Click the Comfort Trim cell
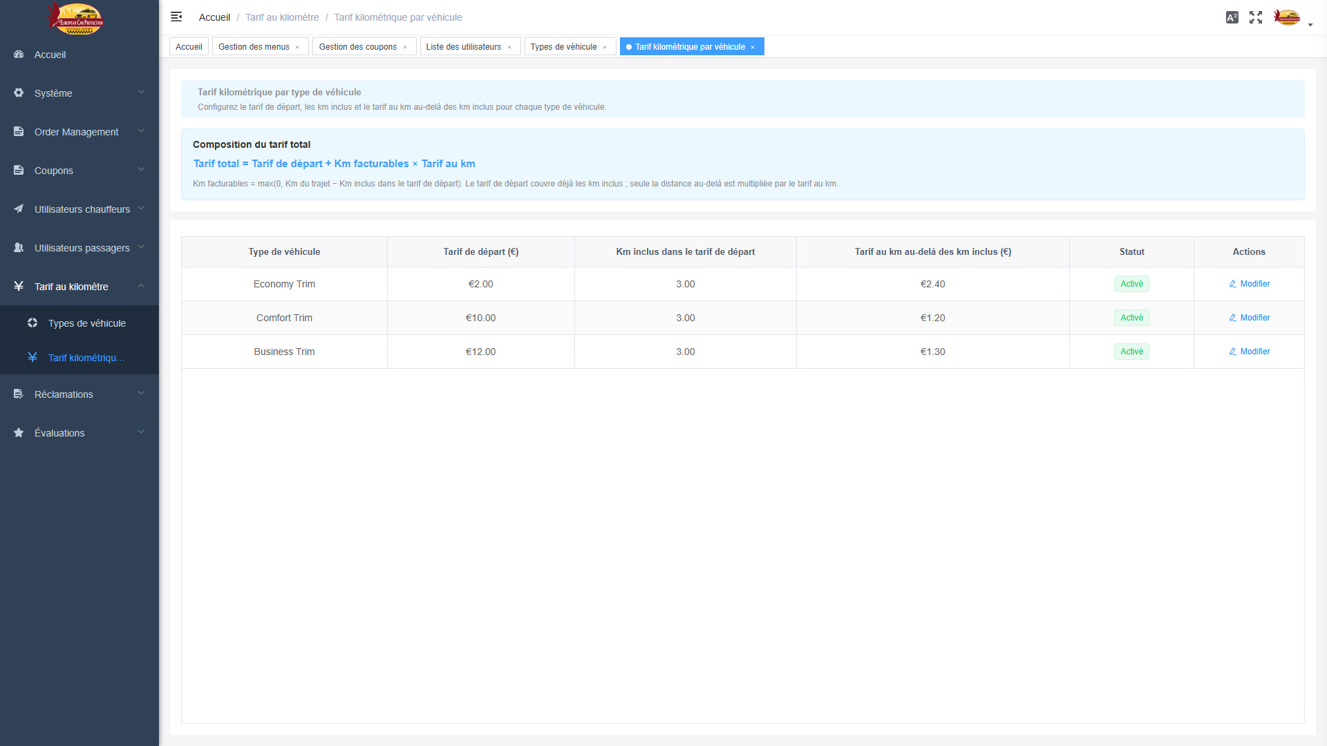 284,318
